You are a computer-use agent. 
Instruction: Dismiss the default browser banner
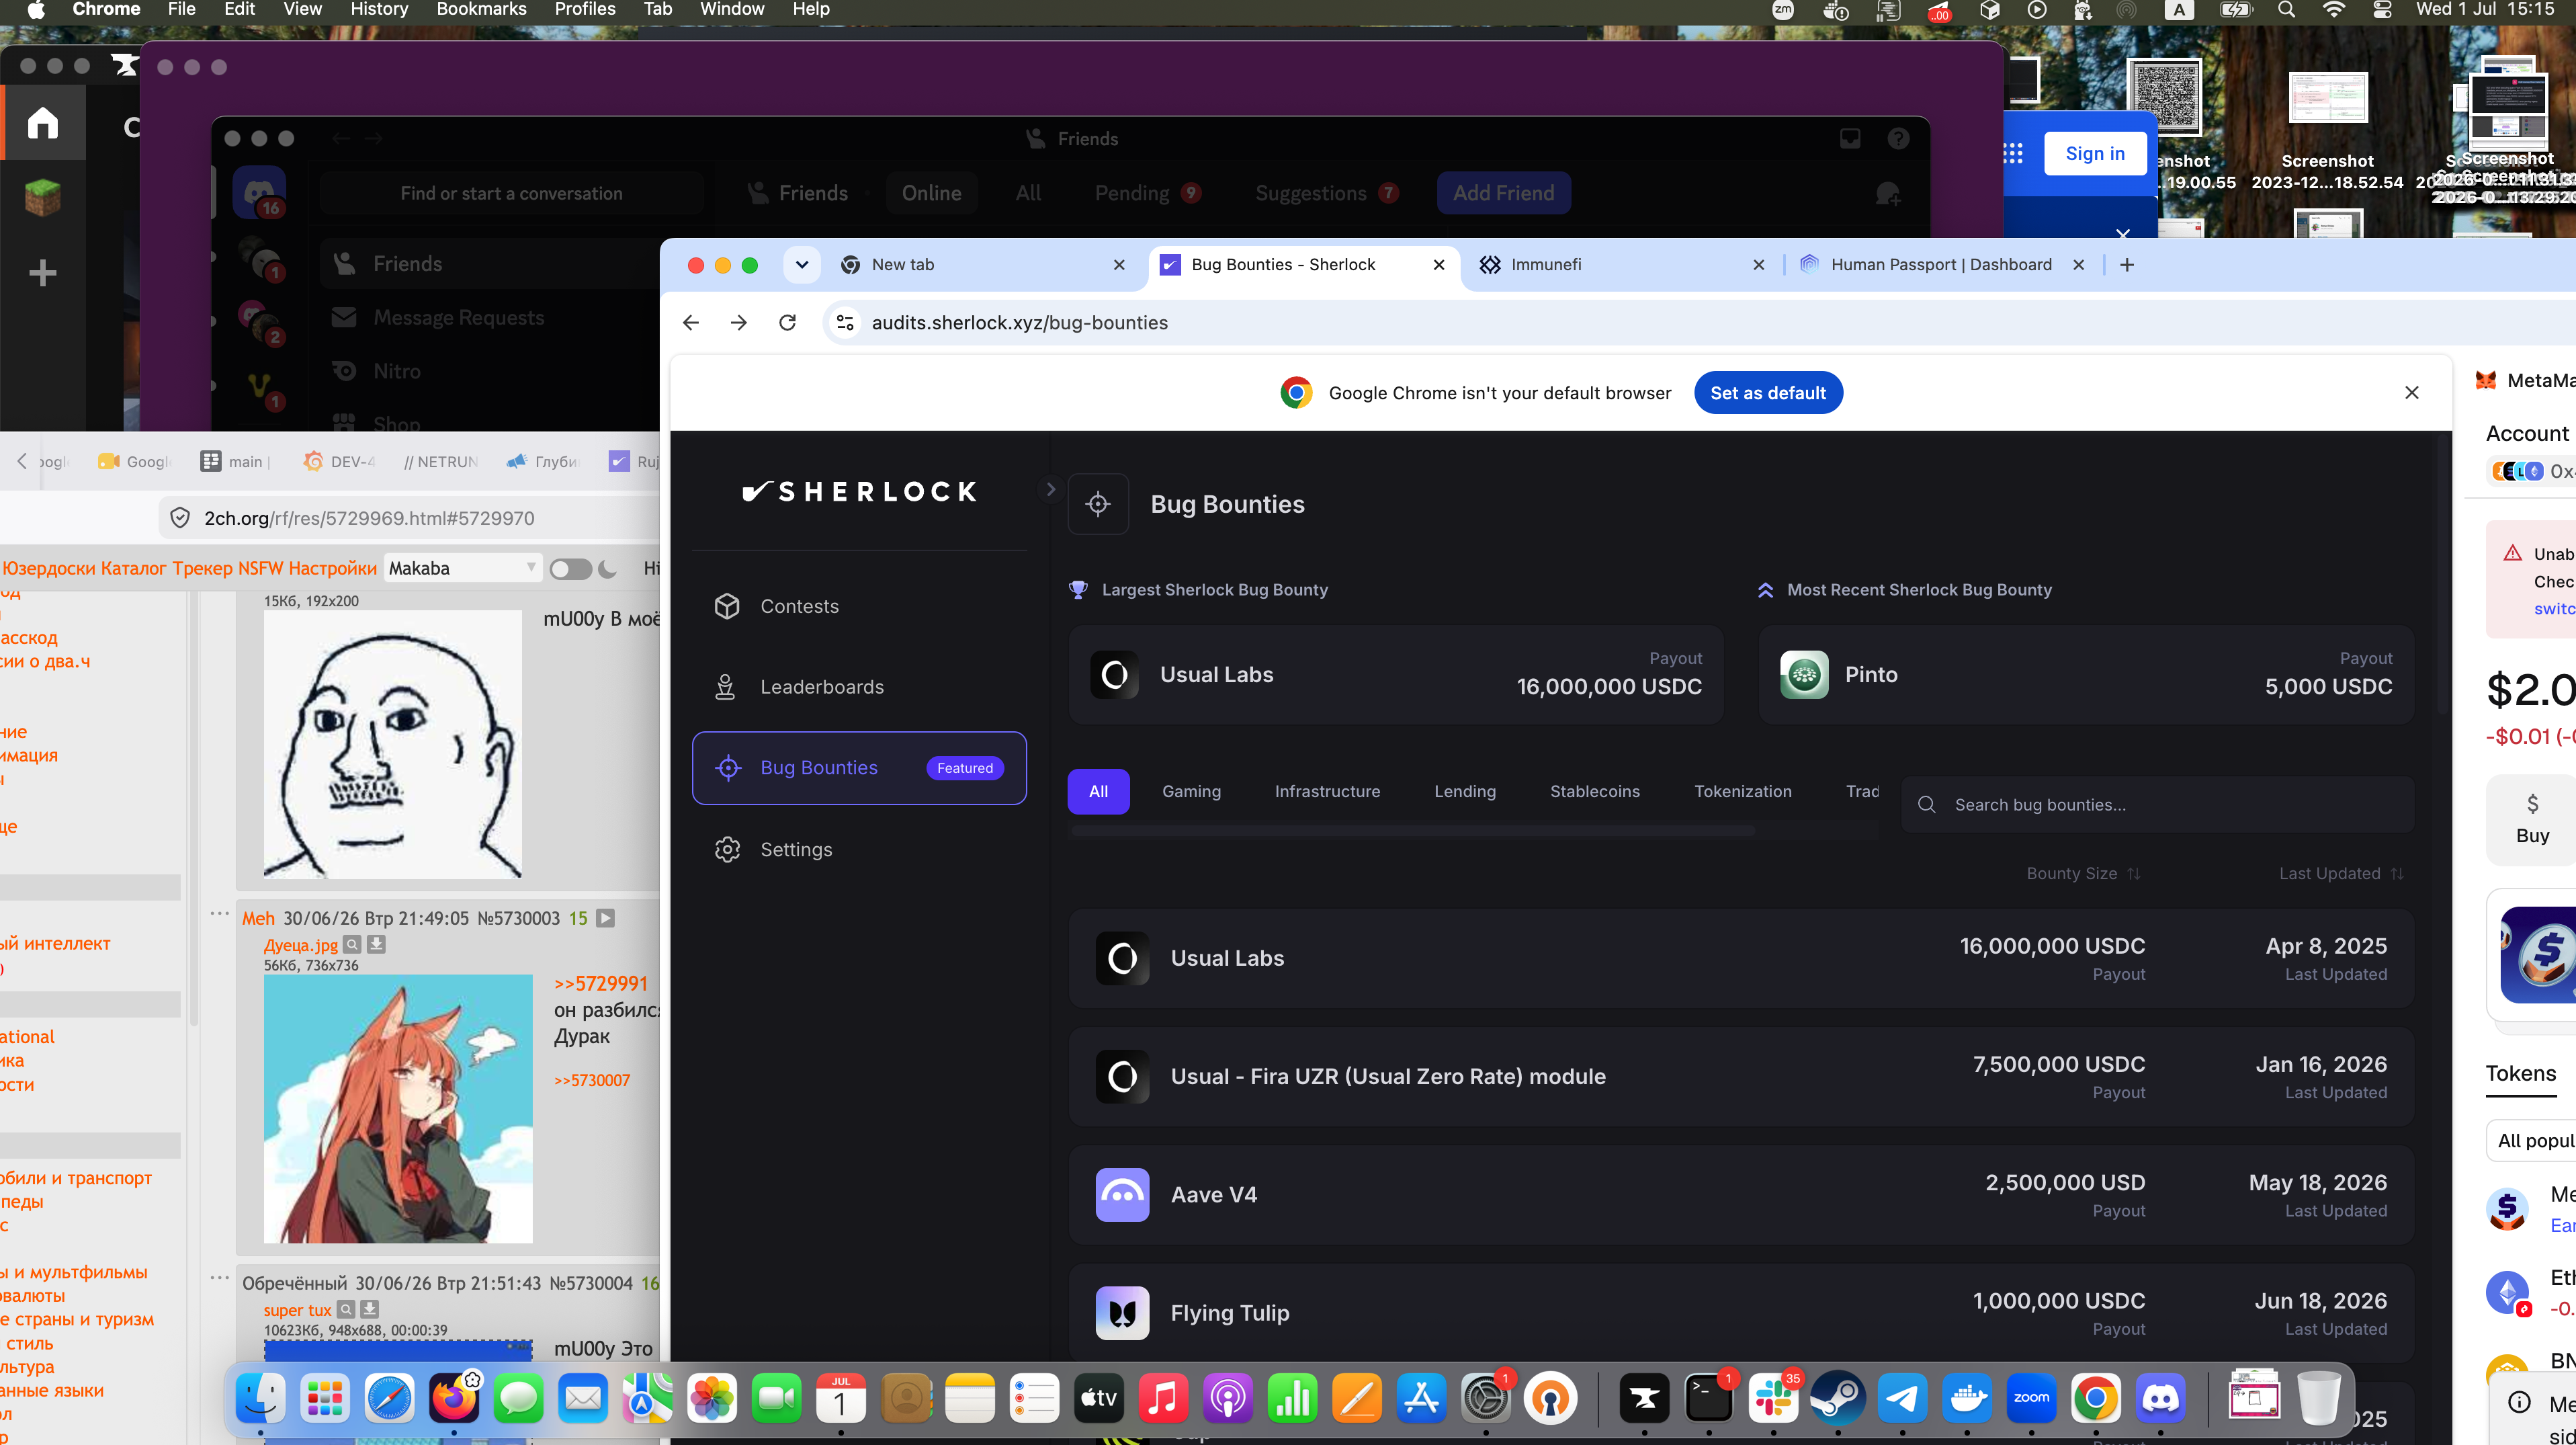(2412, 393)
